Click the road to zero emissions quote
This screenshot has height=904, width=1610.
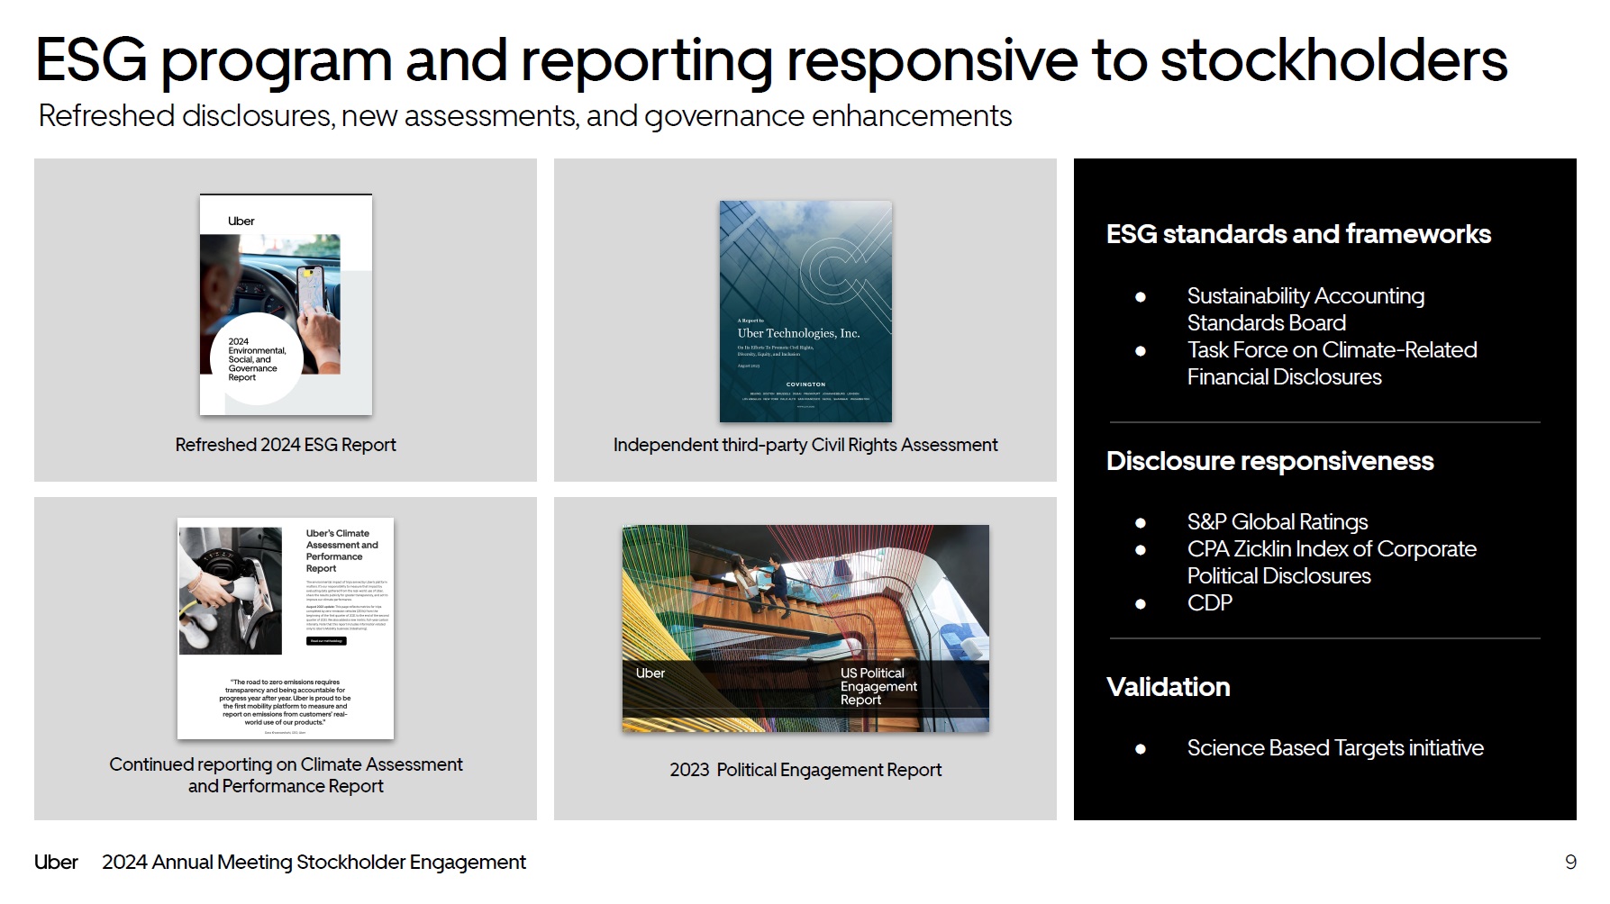285,702
